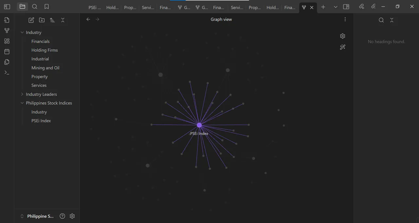
Task: Open Obsidian help icon
Action: tap(63, 216)
